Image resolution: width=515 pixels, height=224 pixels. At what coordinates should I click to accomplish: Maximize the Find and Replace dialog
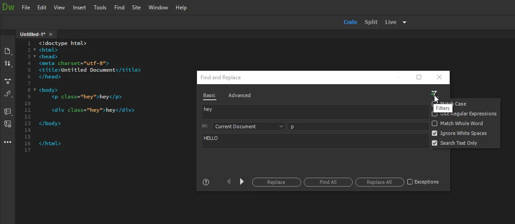click(x=419, y=77)
